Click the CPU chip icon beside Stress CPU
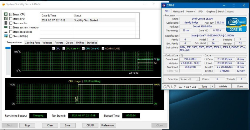Image resolution: width=250 pixels, height=130 pixels. pyautogui.click(x=6, y=14)
